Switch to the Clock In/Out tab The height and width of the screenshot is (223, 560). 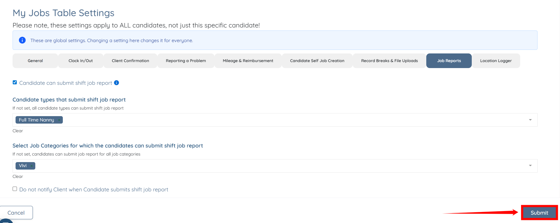[x=80, y=61]
